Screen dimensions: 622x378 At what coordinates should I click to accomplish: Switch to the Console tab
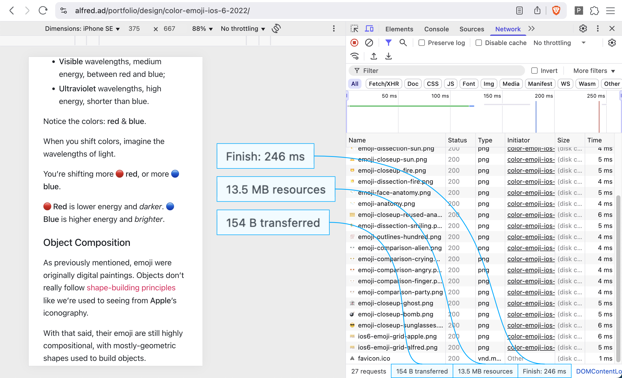[436, 29]
